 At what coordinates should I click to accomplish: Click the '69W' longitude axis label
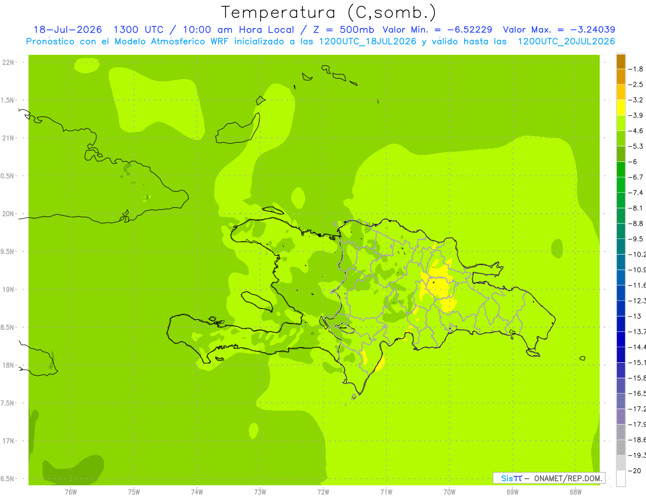[x=512, y=492]
